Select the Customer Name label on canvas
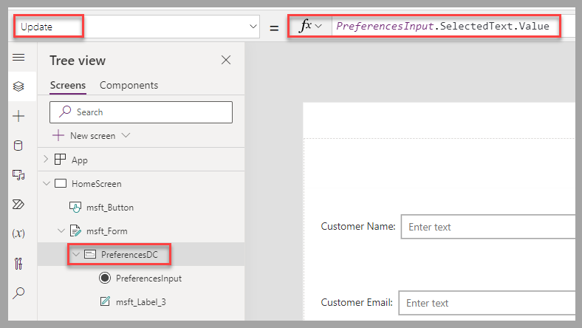Viewport: 582px width, 328px height. coord(358,226)
